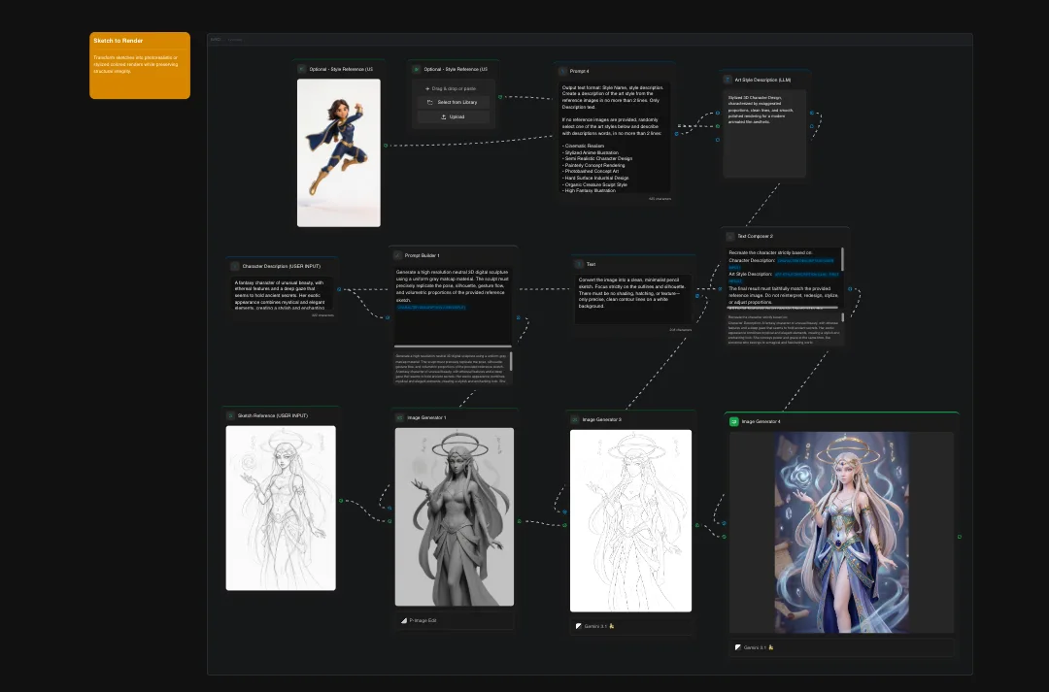
Task: Click output port of Prompt Builder 1 node
Action: [x=518, y=317]
